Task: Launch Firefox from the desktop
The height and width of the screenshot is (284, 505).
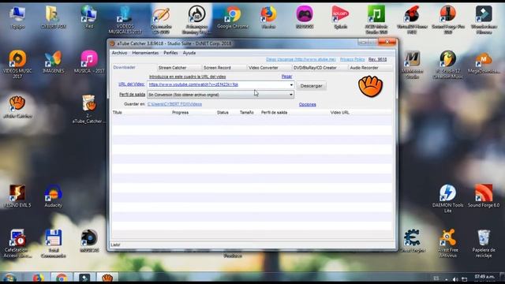Action: 268,17
